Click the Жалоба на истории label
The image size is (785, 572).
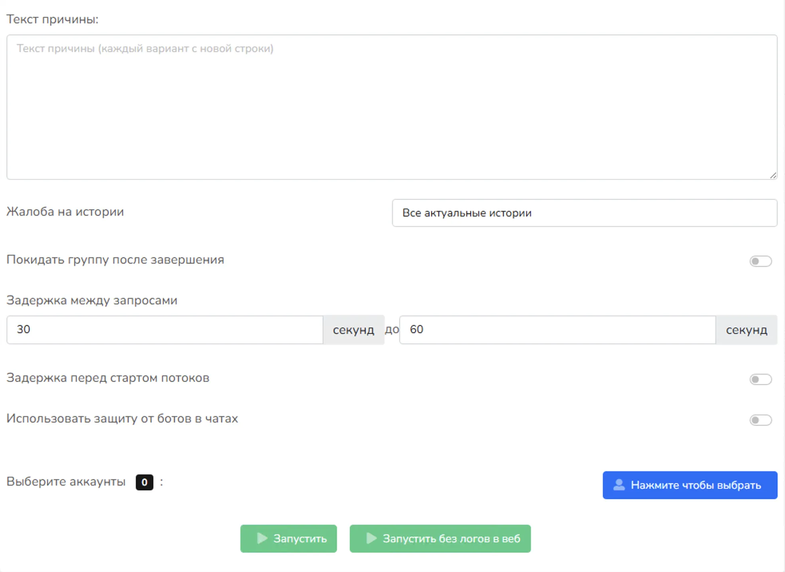point(65,212)
